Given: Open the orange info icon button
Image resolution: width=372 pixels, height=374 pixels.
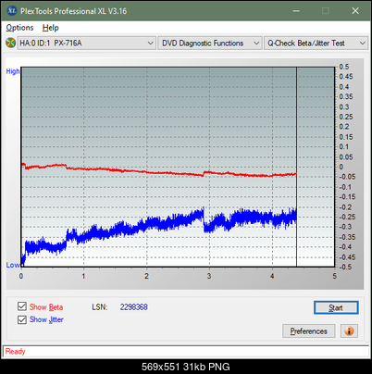Looking at the screenshot, I should coord(349,331).
